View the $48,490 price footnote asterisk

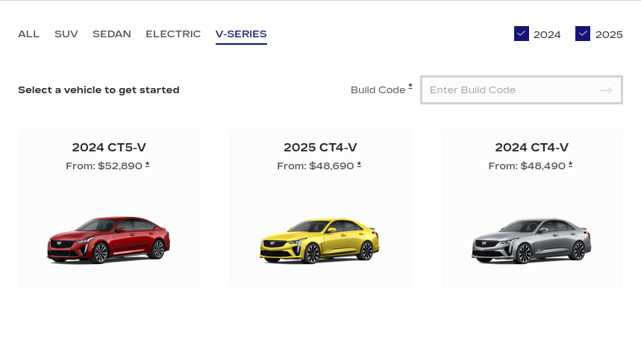click(570, 164)
